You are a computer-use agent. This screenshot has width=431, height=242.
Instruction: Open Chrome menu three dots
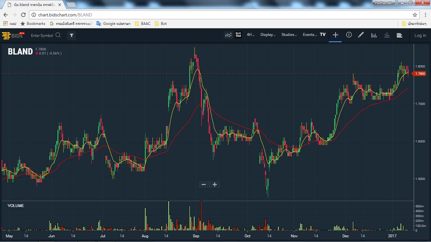(x=425, y=15)
